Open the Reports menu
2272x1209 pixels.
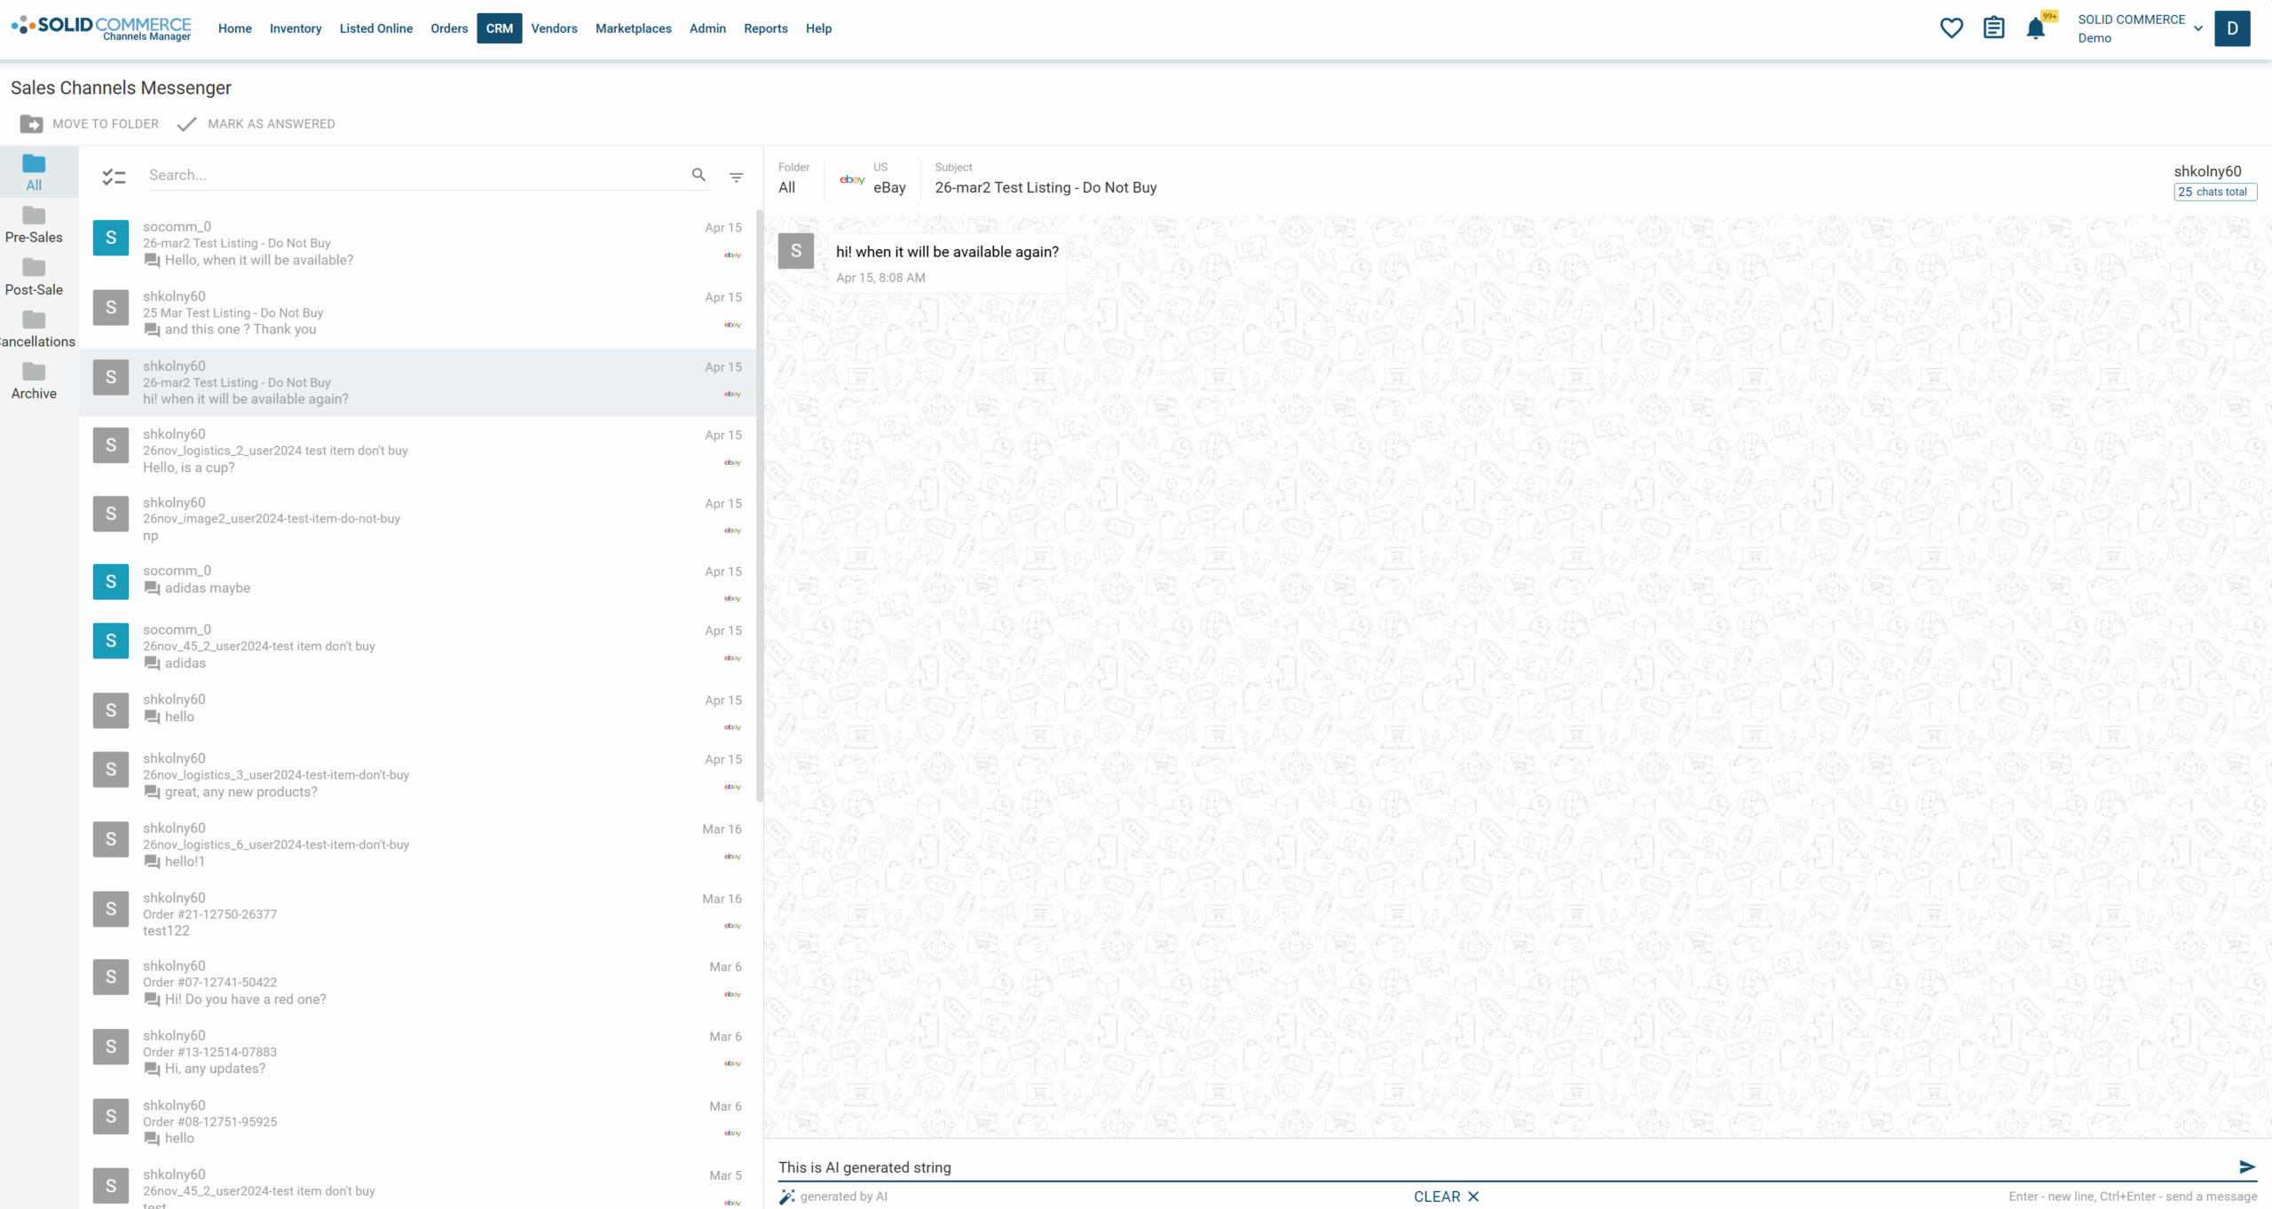point(765,28)
